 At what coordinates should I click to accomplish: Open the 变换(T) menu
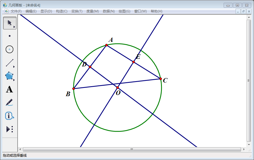coord(77,11)
